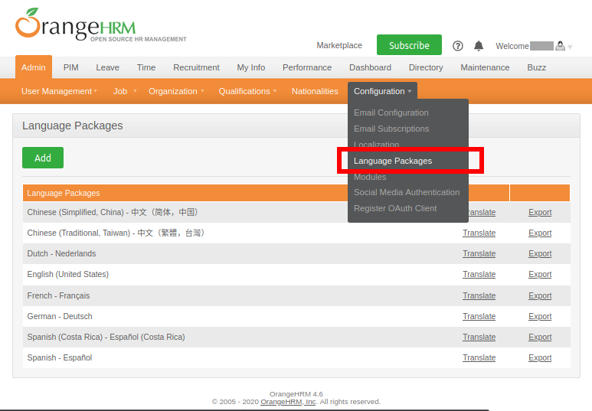Select Localization in the Configuration menu
This screenshot has height=411, width=592.
(x=377, y=145)
